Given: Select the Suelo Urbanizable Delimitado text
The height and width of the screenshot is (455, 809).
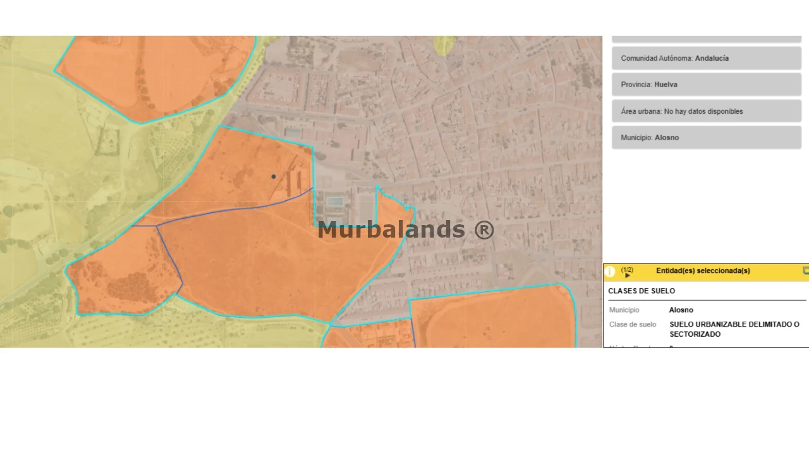Looking at the screenshot, I should [x=734, y=329].
